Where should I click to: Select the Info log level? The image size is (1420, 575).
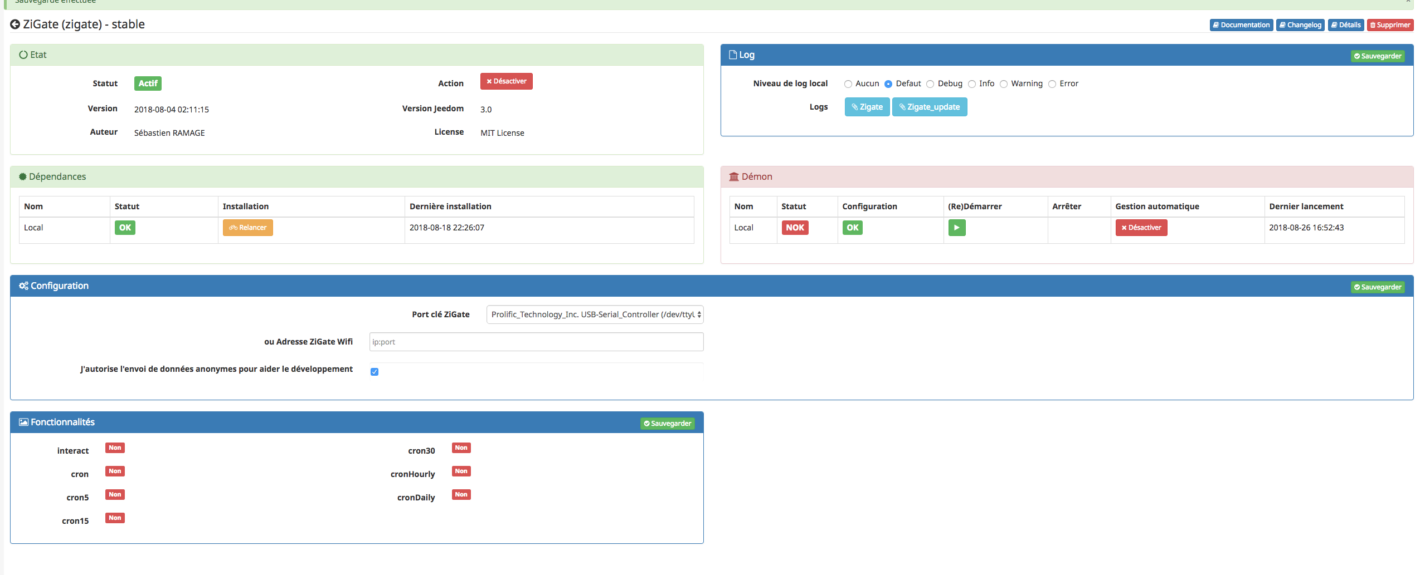(x=972, y=84)
